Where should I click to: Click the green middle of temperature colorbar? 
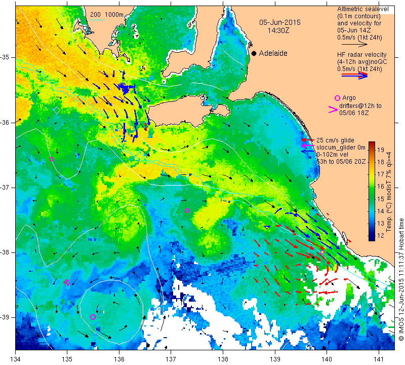coord(372,193)
